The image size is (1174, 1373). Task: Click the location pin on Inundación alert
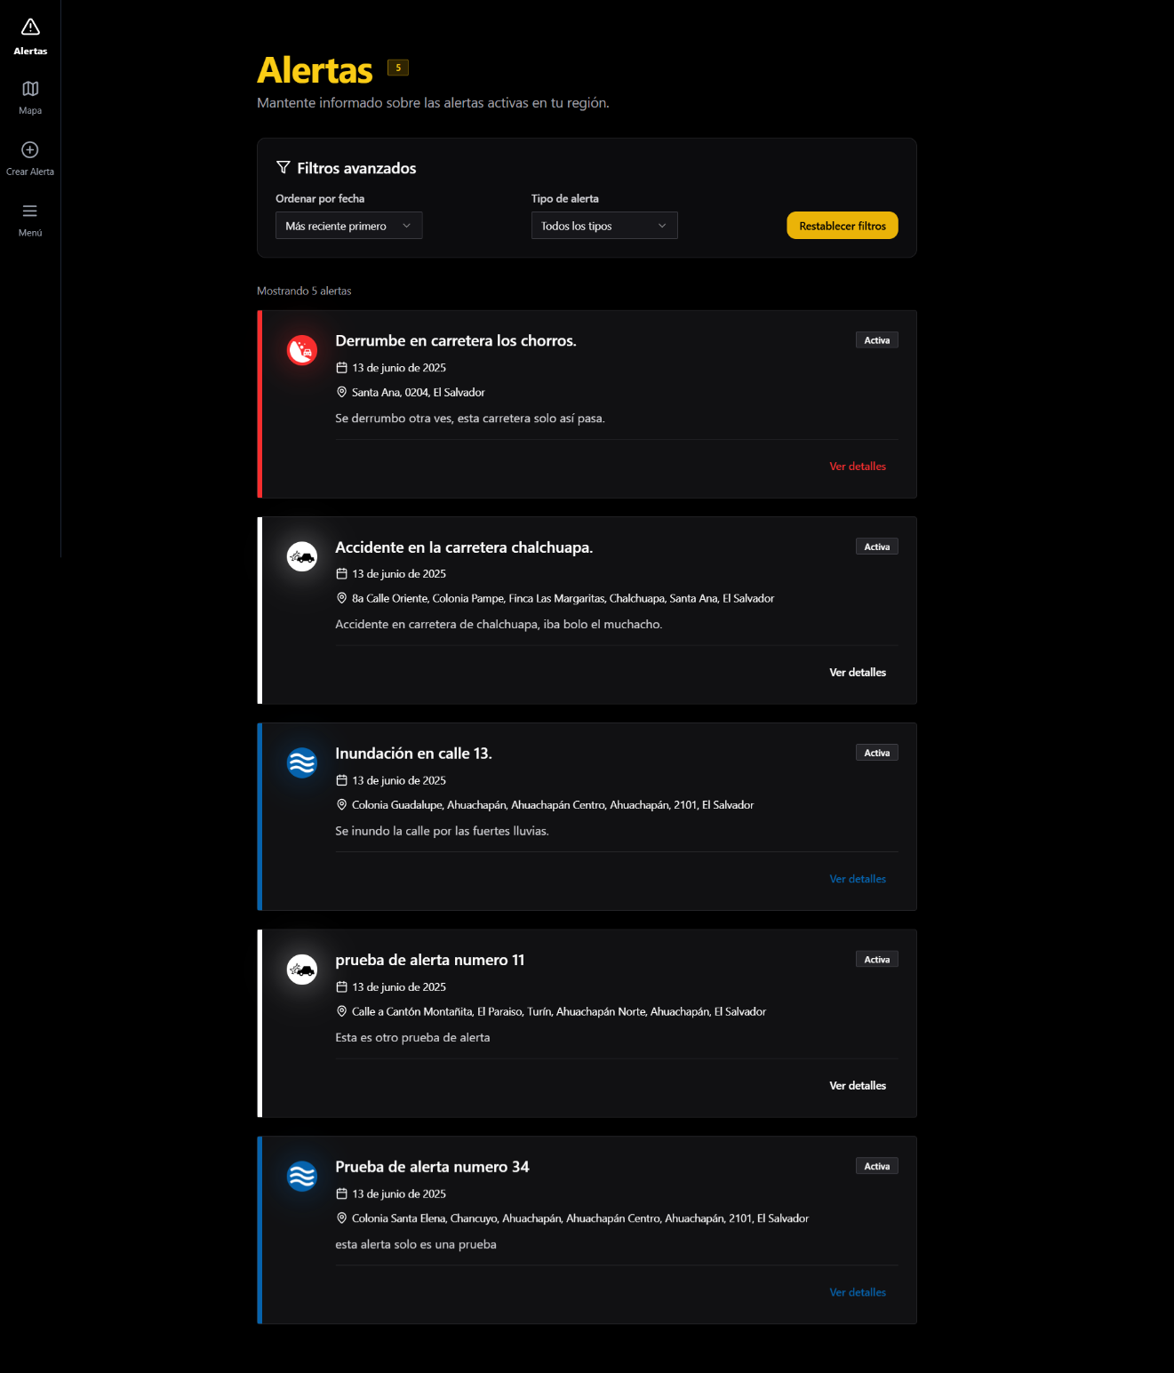(341, 805)
